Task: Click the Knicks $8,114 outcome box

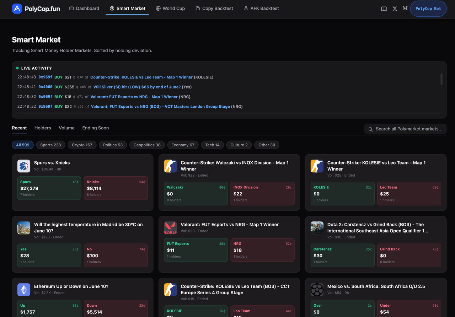Action: pos(116,188)
